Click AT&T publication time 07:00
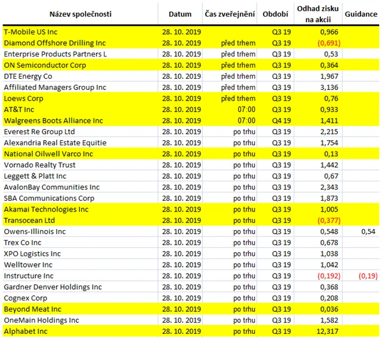Image resolution: width=382 pixels, height=341 pixels. (247, 110)
